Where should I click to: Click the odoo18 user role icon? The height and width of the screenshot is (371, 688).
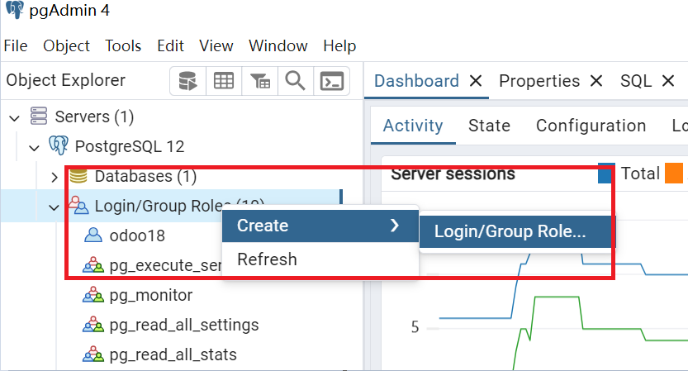pyautogui.click(x=93, y=235)
